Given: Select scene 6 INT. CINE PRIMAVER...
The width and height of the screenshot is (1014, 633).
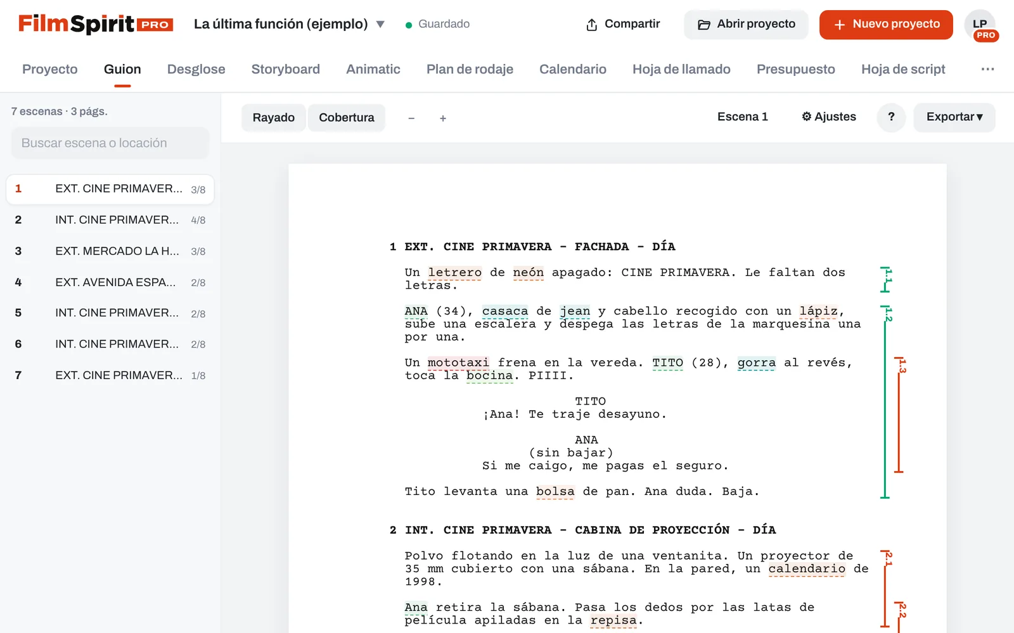Looking at the screenshot, I should 110,344.
